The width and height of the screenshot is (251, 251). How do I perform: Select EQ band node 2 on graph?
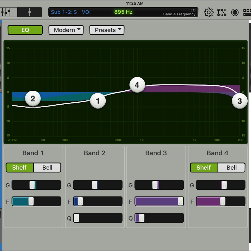point(33,98)
